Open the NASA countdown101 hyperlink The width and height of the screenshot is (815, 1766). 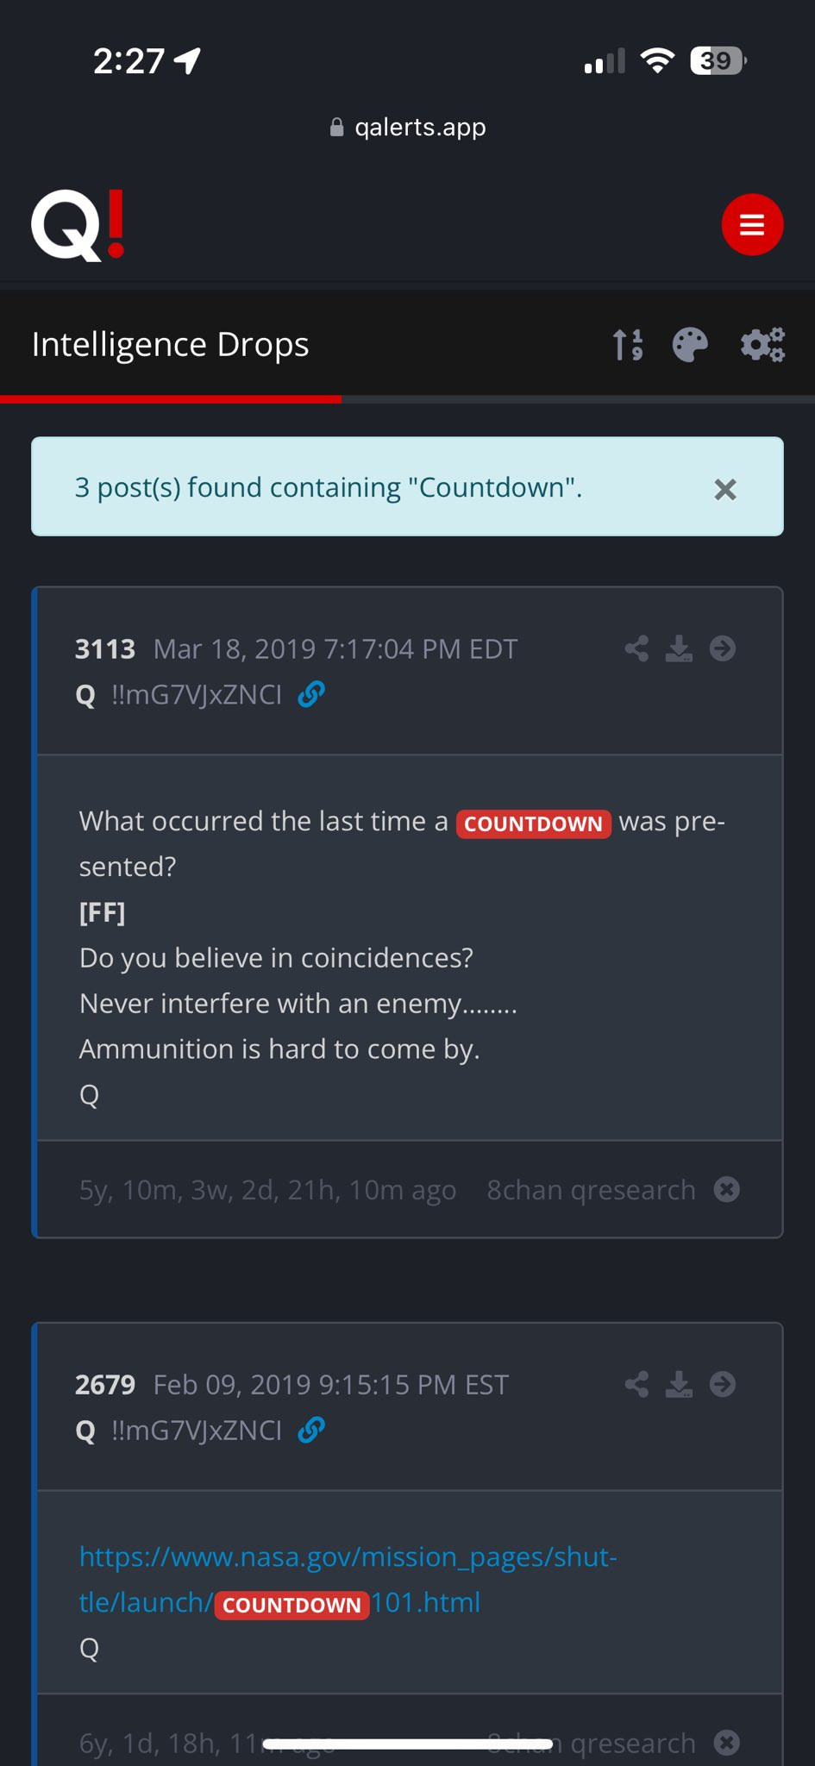[348, 1557]
